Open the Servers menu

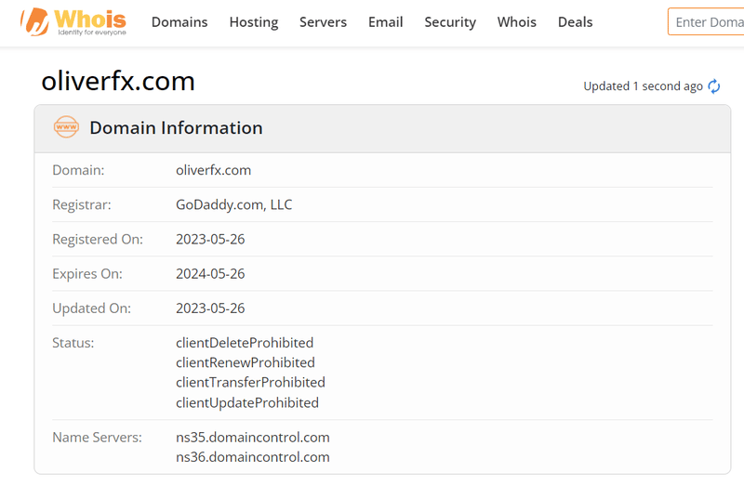pos(323,22)
